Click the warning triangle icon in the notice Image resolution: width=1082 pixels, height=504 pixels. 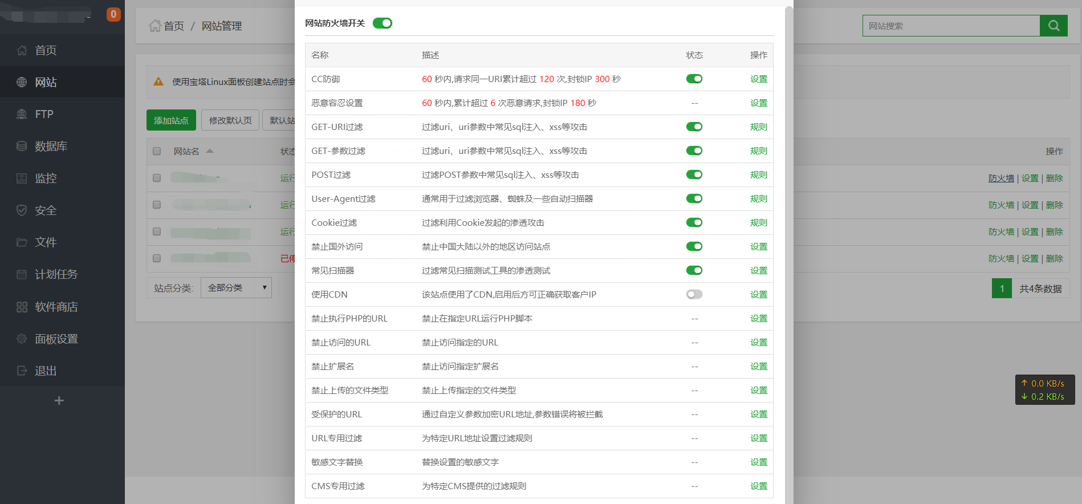coord(158,82)
